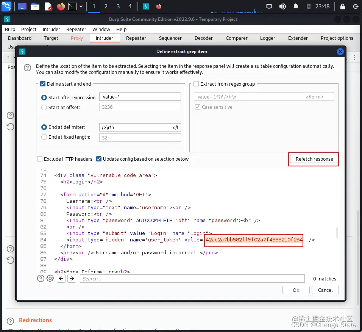The image size is (362, 332).
Task: Edit the End at delimiter field
Action: [x=140, y=127]
